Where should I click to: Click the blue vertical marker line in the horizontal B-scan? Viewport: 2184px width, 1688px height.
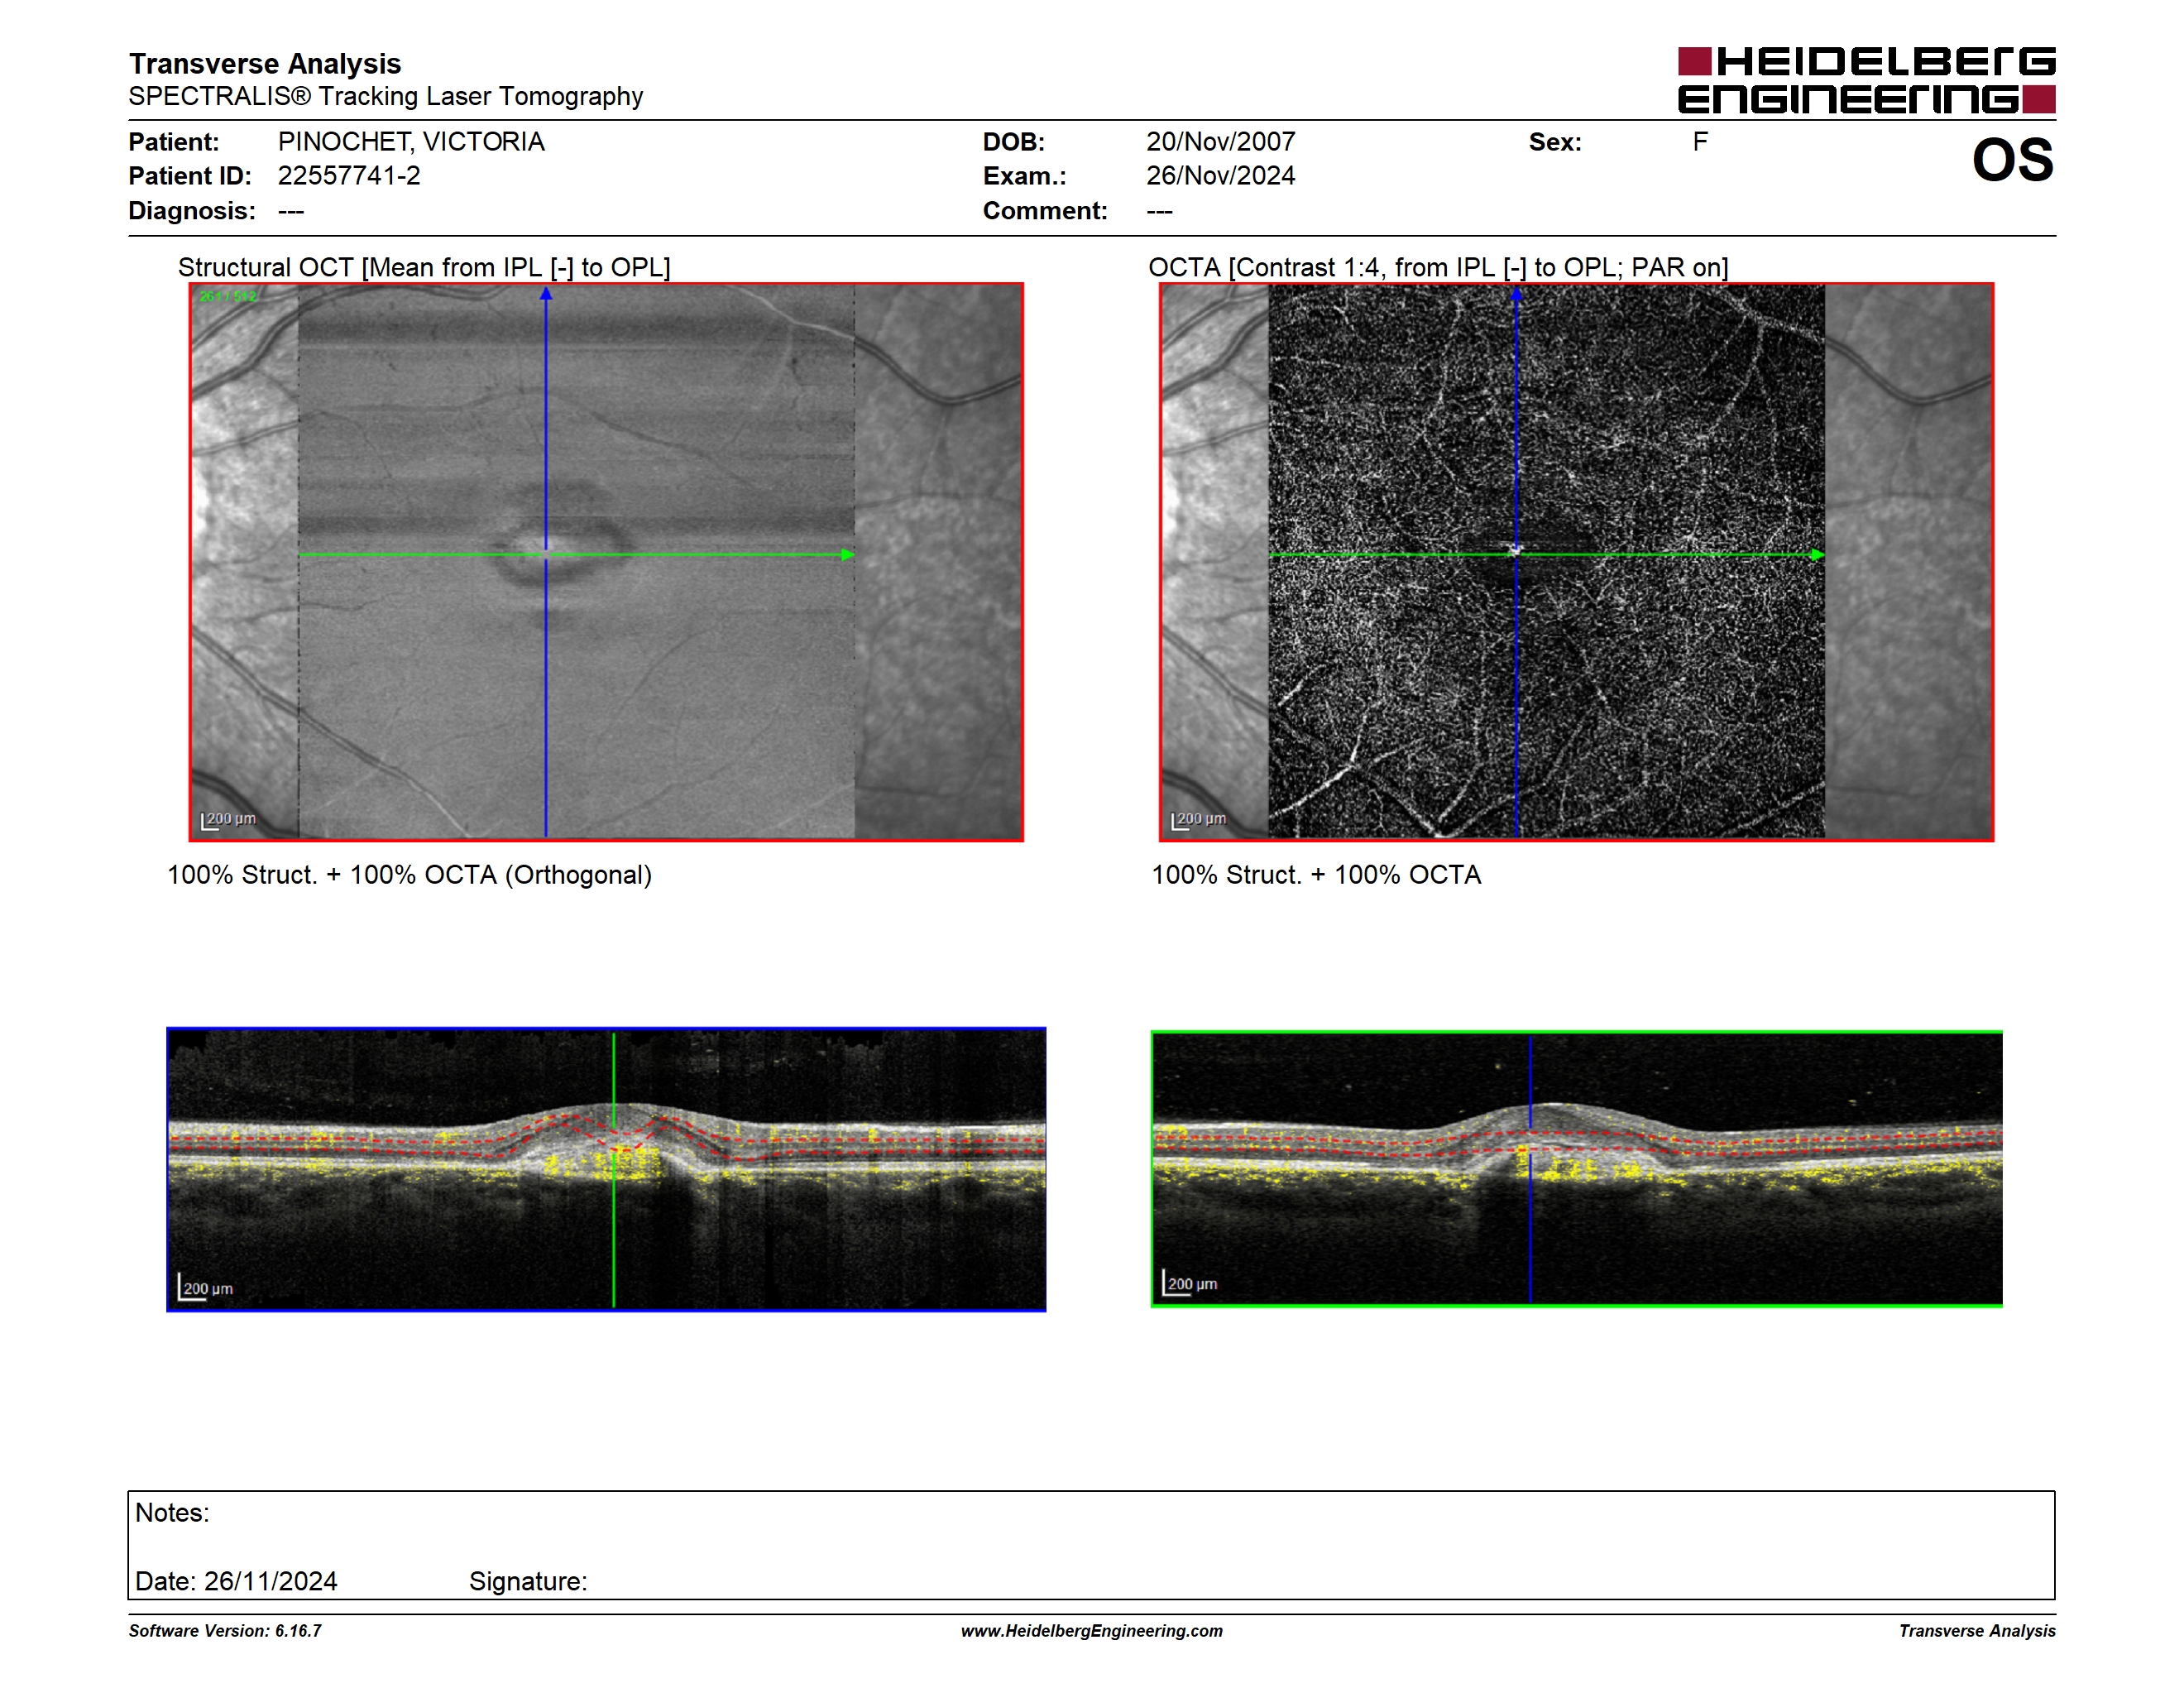click(1530, 1169)
